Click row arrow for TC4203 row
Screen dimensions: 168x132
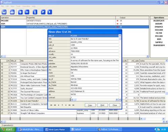point(2,70)
